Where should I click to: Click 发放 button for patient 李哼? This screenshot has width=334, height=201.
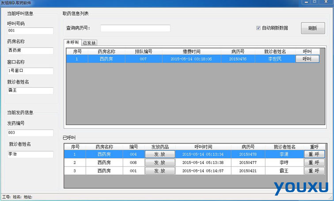160,163
